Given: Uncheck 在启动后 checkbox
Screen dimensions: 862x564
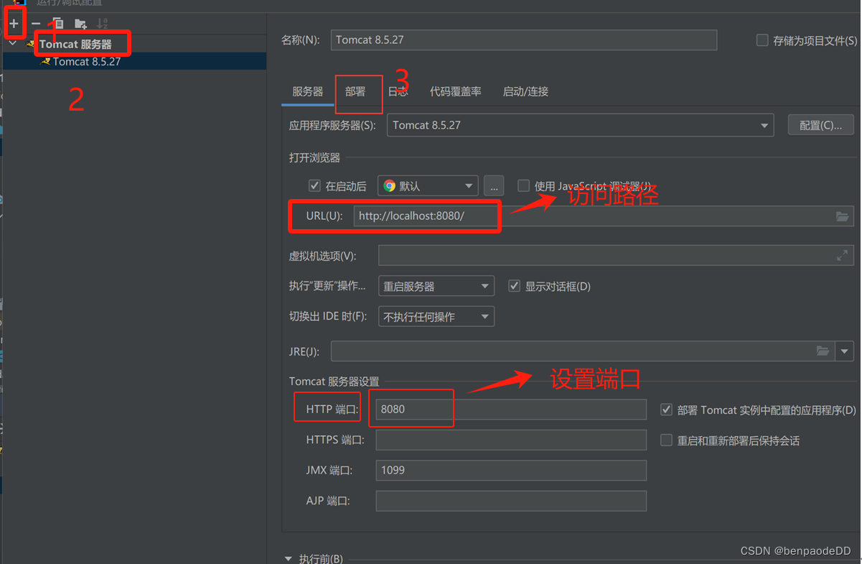Looking at the screenshot, I should (314, 185).
